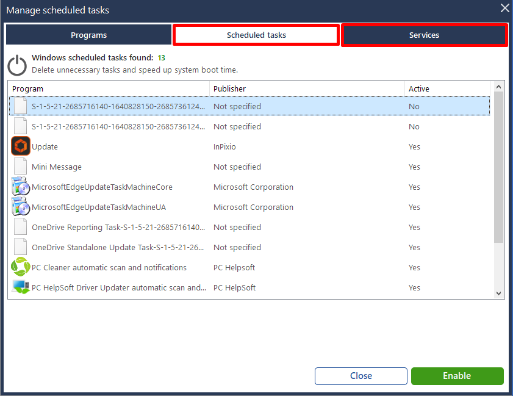The image size is (513, 396).
Task: Select the "MicrosoftEdgeUpdateTaskMachineCore" task name
Action: 102,187
